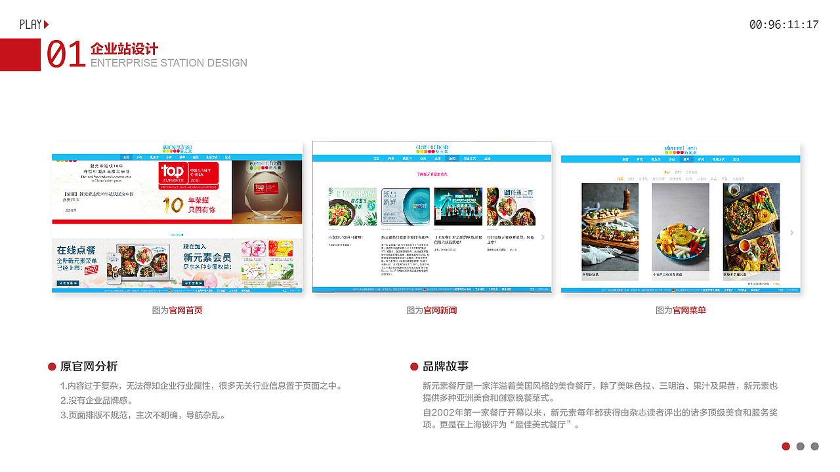Select the red page indicator dot
The image size is (840, 472).
pyautogui.click(x=786, y=446)
